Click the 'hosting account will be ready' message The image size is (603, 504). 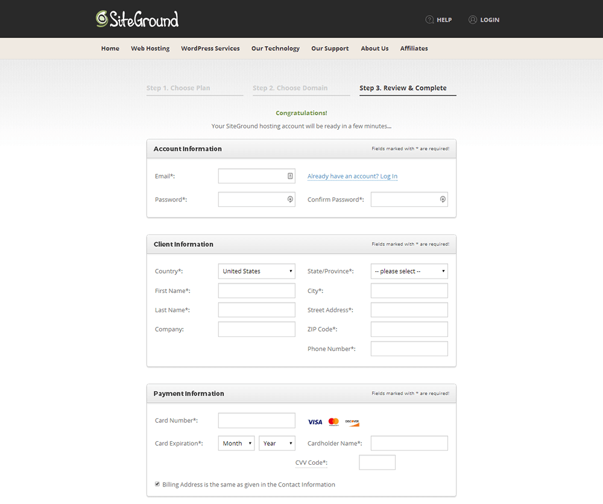click(301, 126)
